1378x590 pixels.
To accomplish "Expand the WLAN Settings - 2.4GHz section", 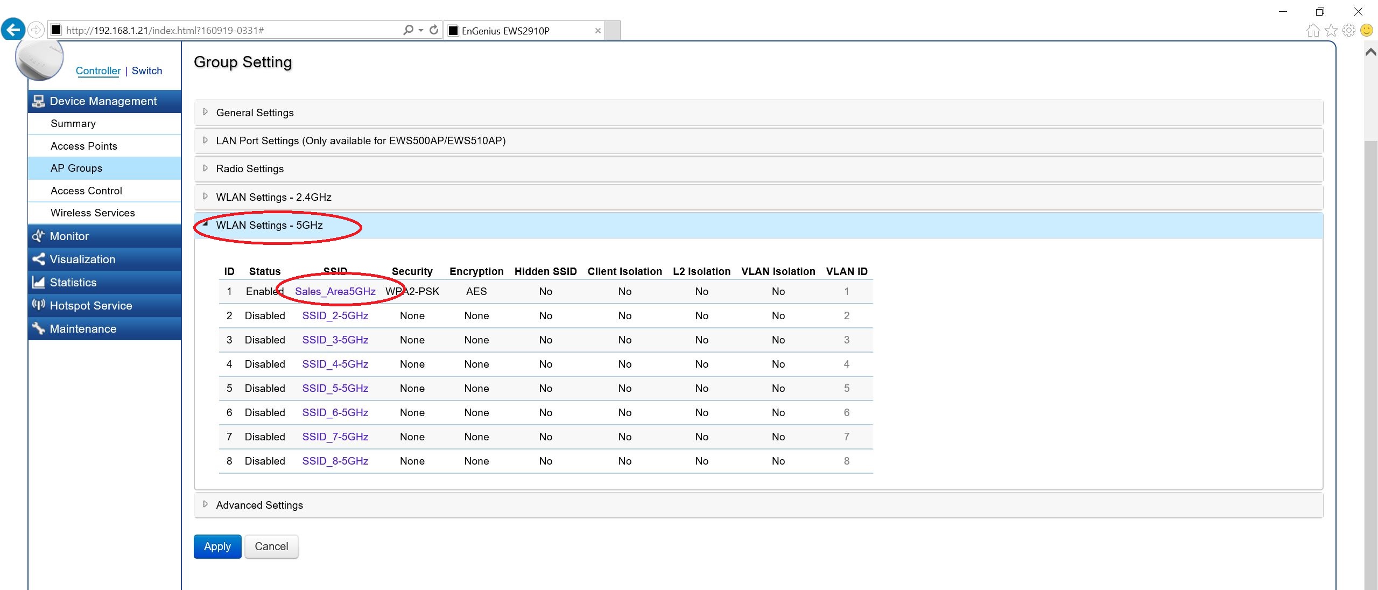I will 273,197.
